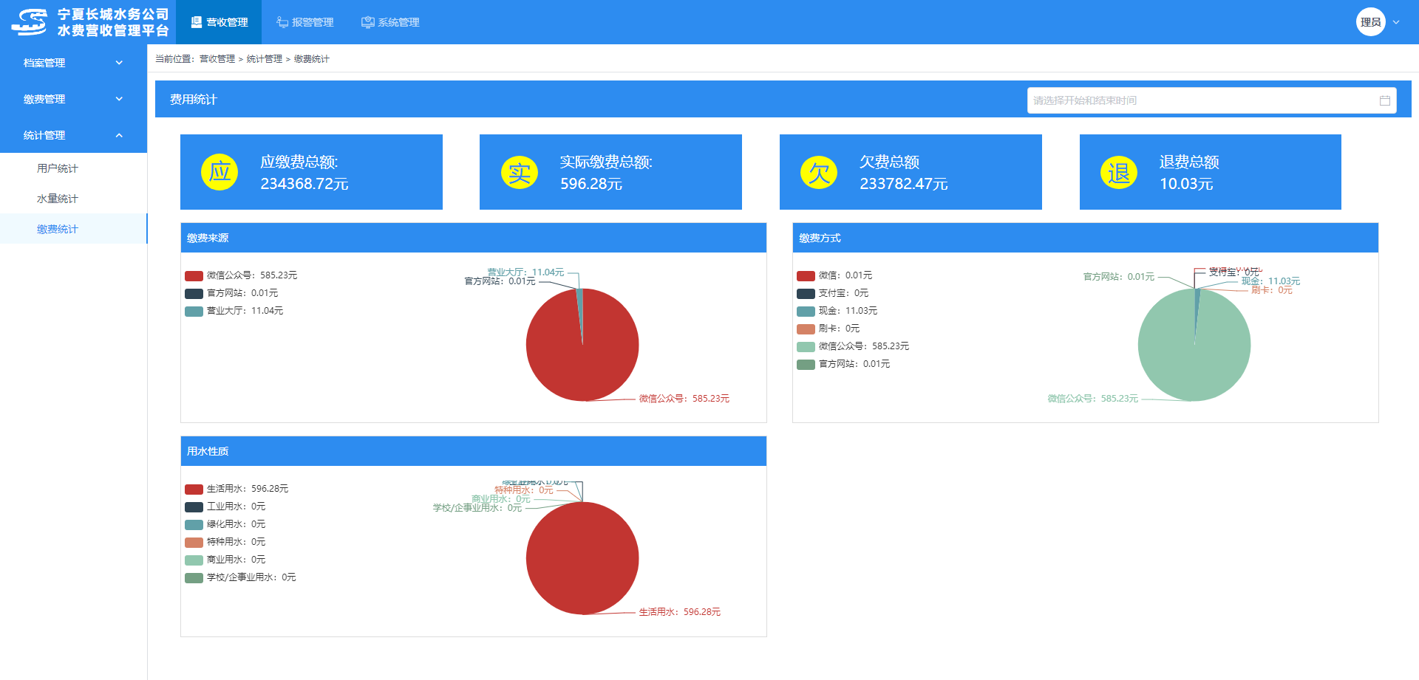Toggle 现金 legend item in 缴费方式 chart
Screen dimensions: 1419x680
837,311
